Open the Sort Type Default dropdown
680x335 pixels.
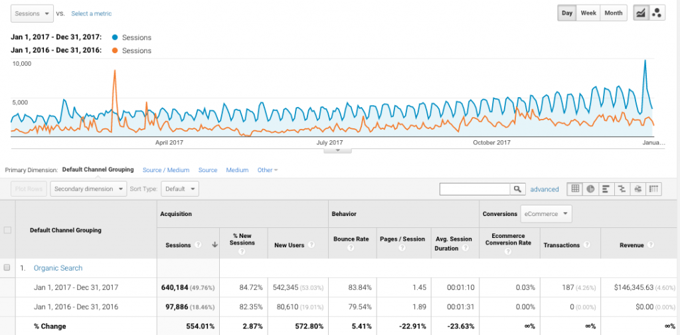tap(181, 189)
